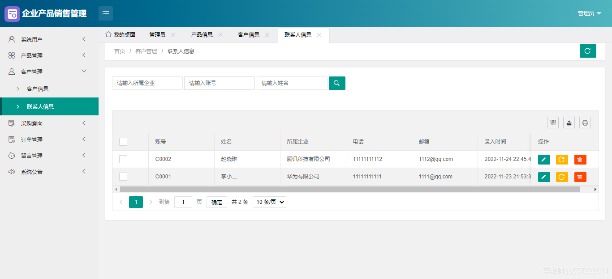Screen dimensions: 612x279
Task: Click the 订单管理 sidebar icon
Action: (x=12, y=139)
